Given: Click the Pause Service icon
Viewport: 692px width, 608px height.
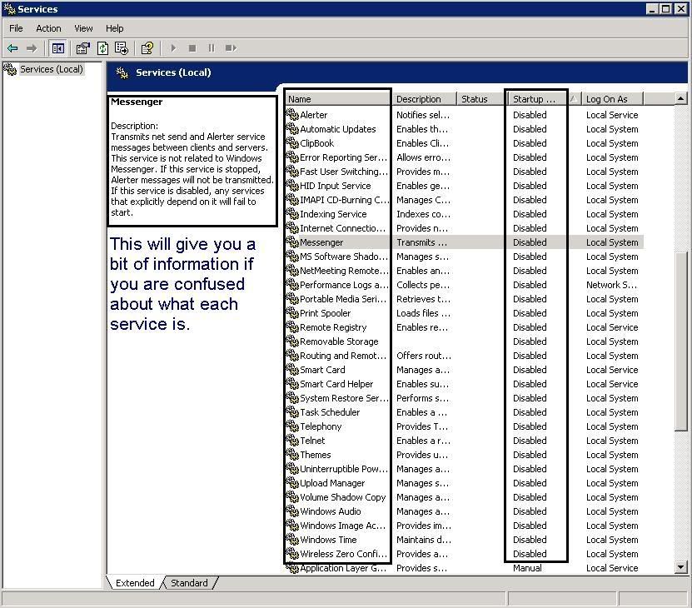Looking at the screenshot, I should pos(212,48).
